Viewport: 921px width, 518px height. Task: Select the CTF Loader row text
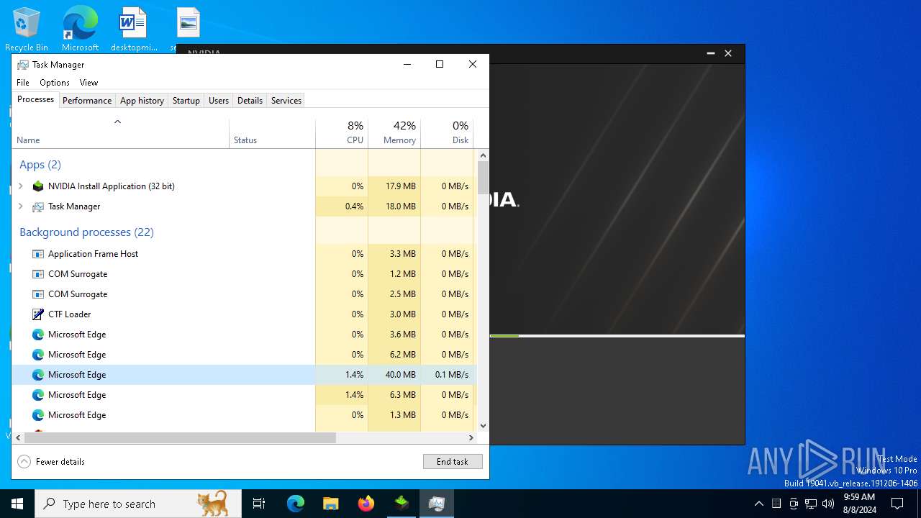(x=70, y=314)
